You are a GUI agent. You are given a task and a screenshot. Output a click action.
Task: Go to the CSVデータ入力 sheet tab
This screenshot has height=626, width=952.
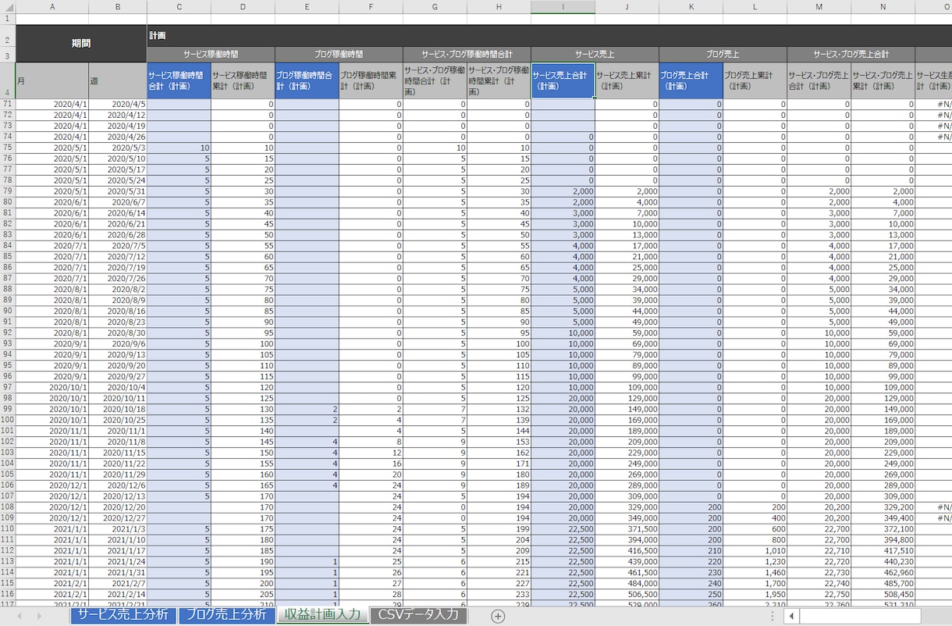418,614
